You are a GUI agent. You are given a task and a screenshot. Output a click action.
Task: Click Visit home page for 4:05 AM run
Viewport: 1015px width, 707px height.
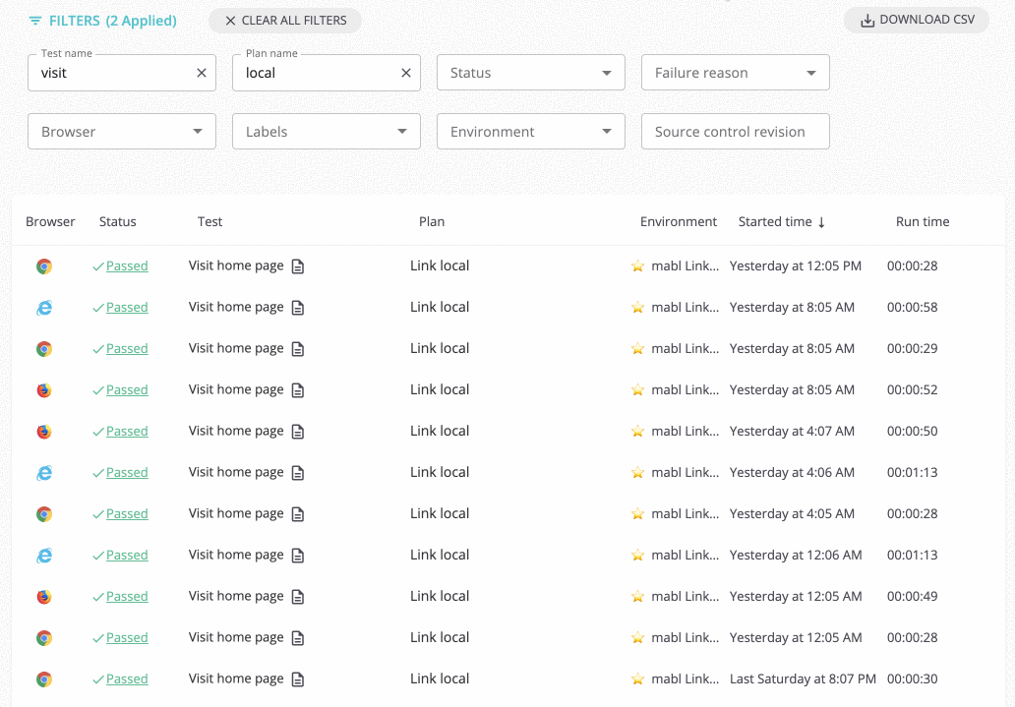(x=236, y=514)
